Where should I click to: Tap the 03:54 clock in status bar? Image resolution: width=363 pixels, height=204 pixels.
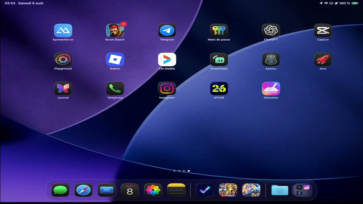10,3
